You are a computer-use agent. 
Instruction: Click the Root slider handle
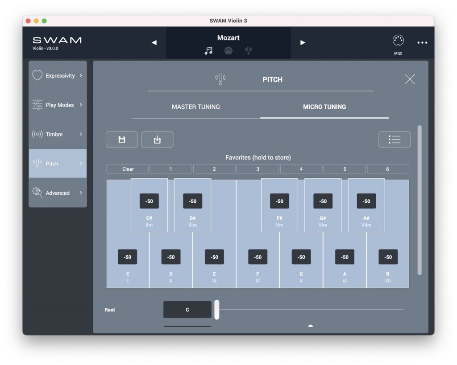217,310
